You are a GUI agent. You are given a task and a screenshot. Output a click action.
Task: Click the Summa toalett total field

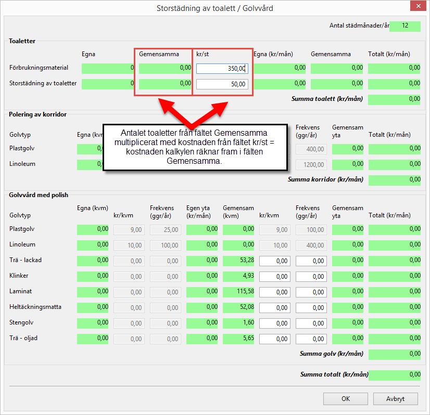click(394, 99)
